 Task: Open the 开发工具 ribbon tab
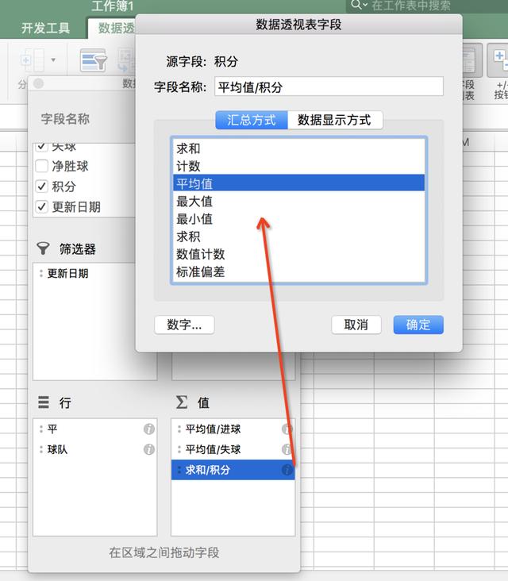pyautogui.click(x=45, y=28)
